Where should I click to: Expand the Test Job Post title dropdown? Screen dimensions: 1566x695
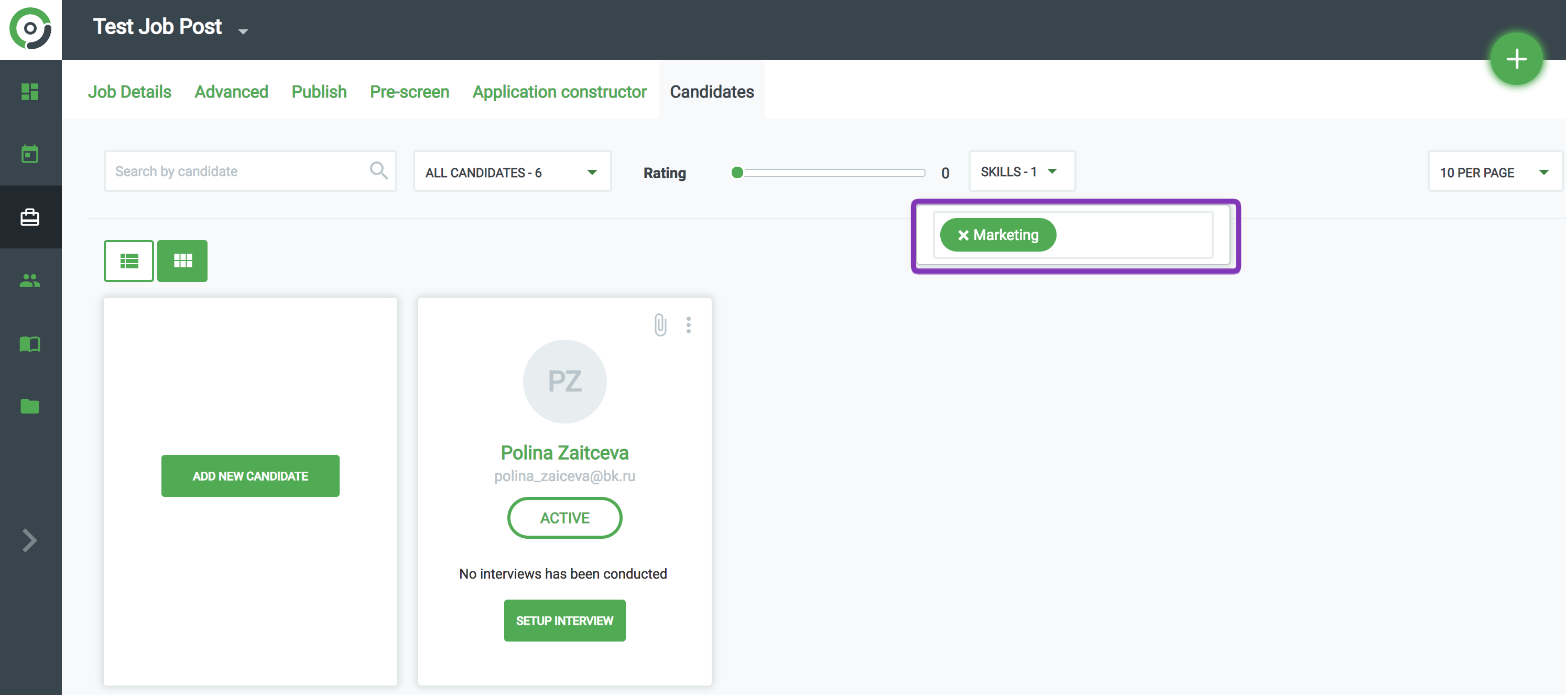click(x=243, y=31)
